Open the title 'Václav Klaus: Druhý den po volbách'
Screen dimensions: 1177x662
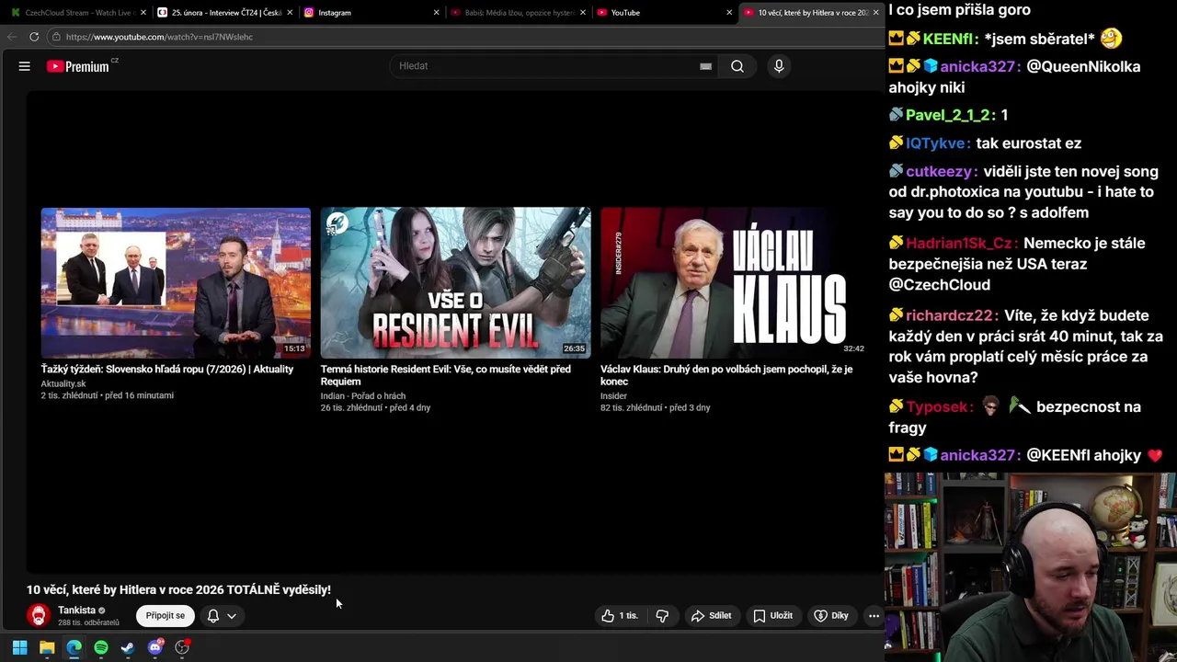tap(726, 375)
